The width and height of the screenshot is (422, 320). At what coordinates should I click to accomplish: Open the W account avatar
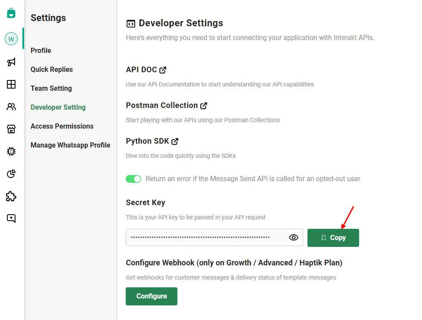pos(11,39)
